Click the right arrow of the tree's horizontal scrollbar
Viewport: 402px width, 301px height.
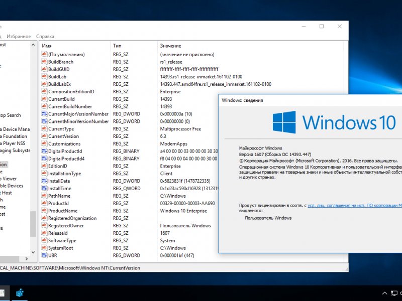(27, 259)
